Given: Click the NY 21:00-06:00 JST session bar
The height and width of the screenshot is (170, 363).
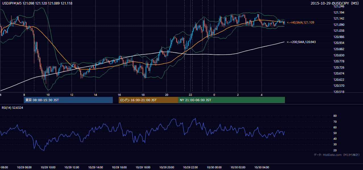Looking at the screenshot, I should [x=231, y=100].
